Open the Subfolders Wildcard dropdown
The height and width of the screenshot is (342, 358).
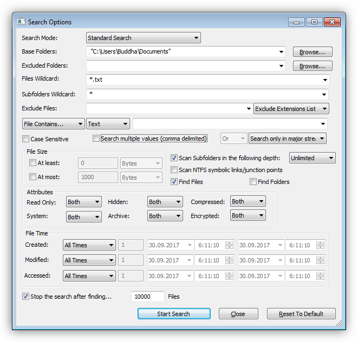[x=324, y=95]
